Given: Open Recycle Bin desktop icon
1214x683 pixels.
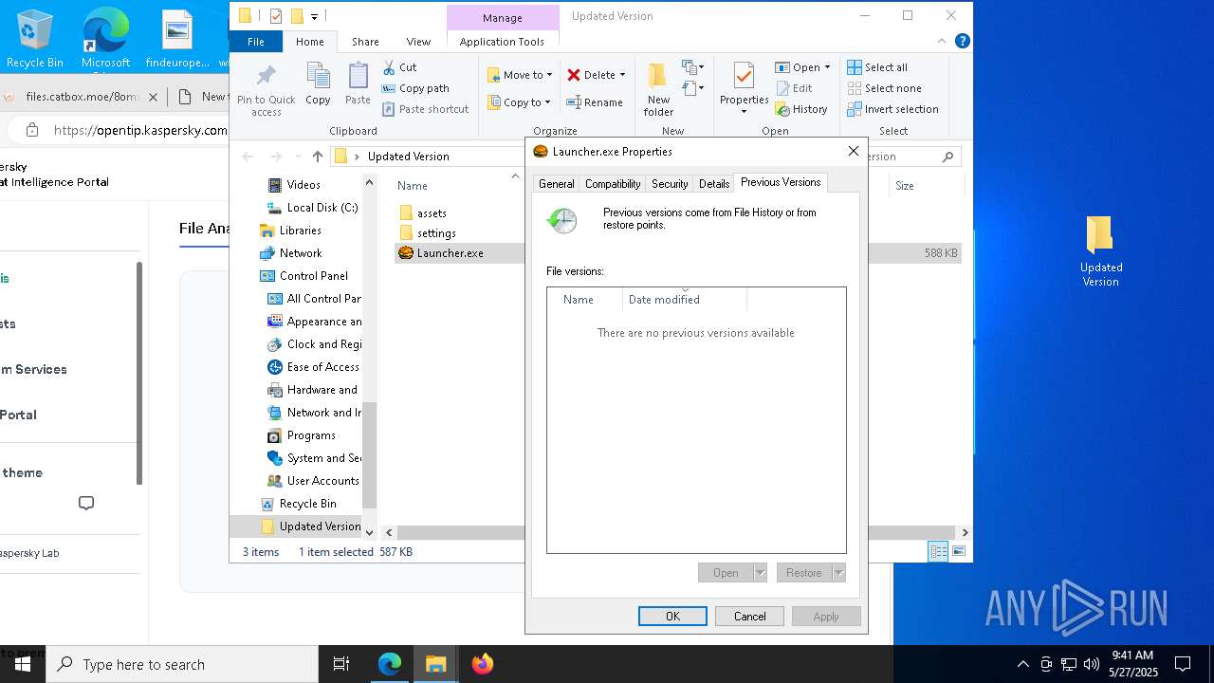Looking at the screenshot, I should pos(35,40).
